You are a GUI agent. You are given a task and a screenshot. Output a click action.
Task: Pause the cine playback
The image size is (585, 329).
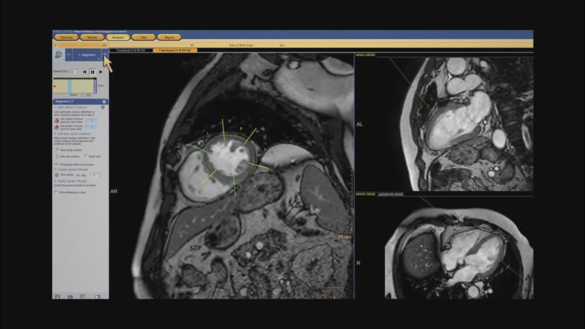93,72
